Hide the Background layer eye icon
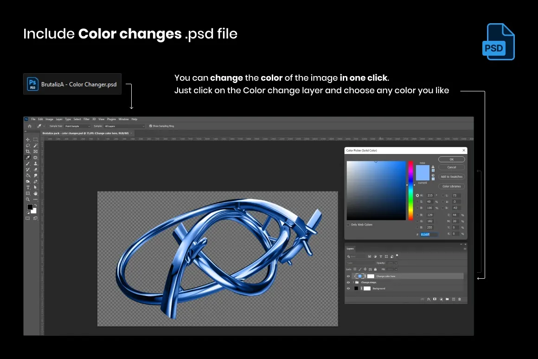 (348, 288)
